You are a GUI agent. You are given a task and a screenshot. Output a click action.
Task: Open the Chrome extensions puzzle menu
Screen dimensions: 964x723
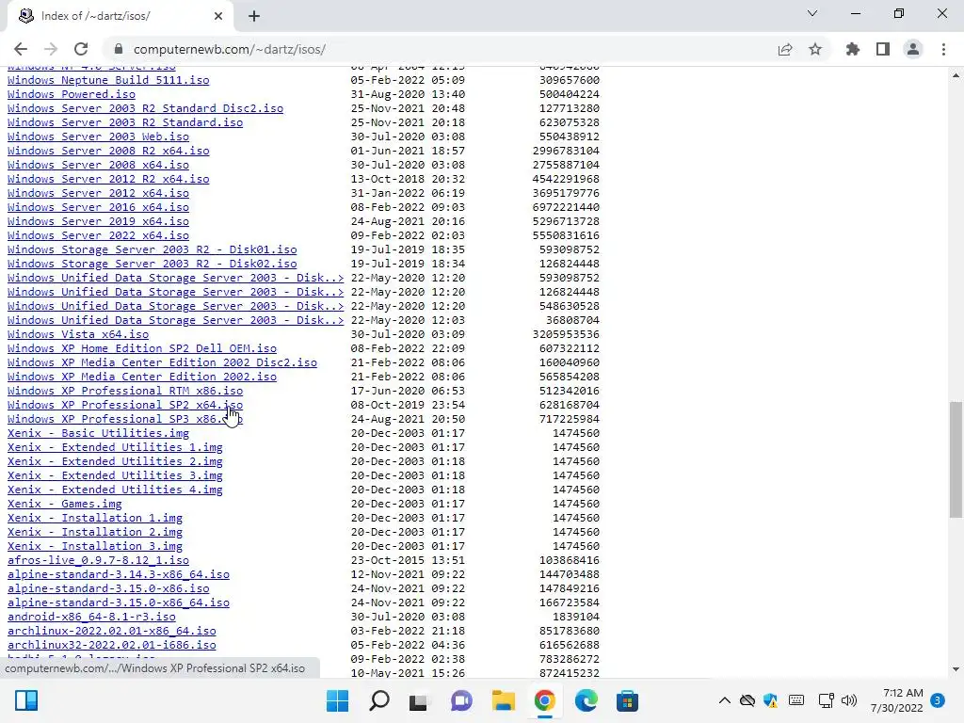(x=853, y=49)
